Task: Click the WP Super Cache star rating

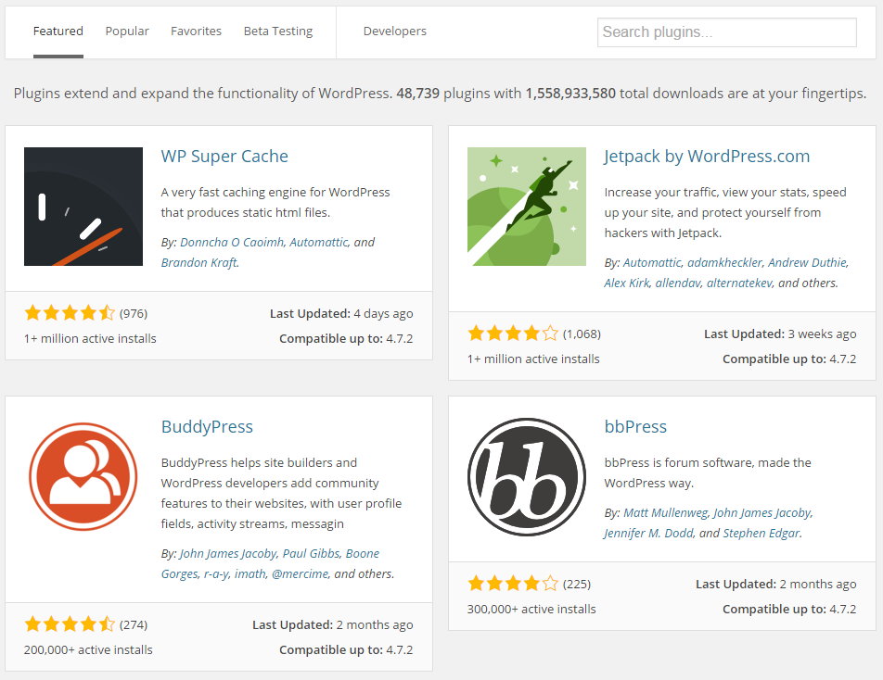Action: coord(70,313)
